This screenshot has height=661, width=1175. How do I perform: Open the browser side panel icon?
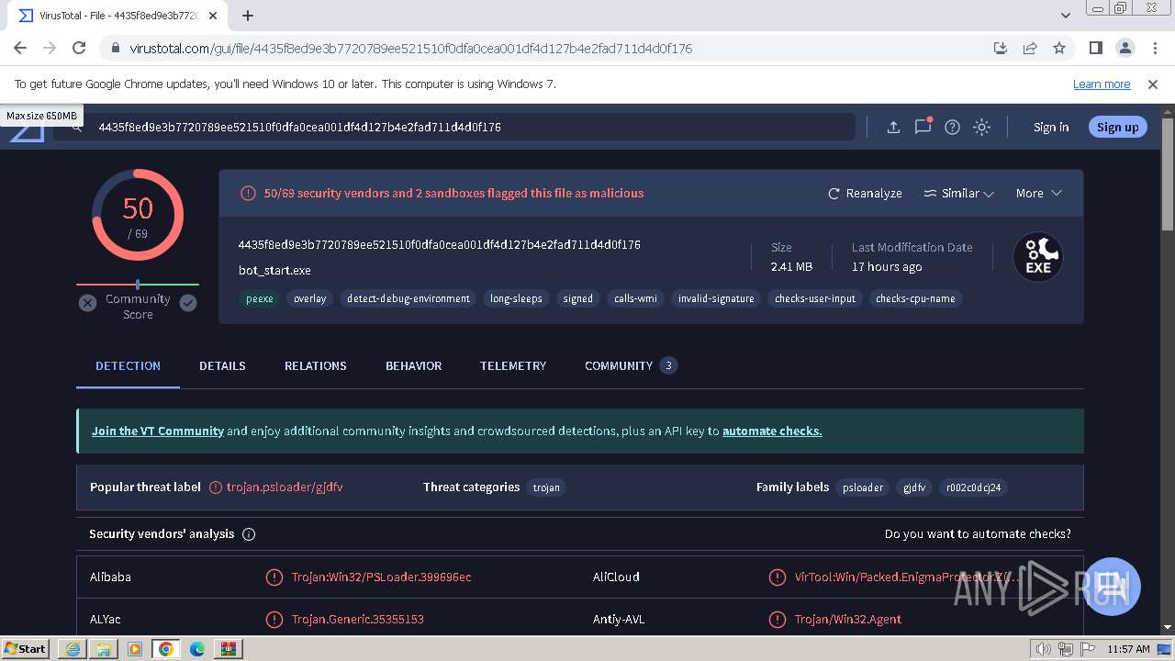pyautogui.click(x=1096, y=48)
